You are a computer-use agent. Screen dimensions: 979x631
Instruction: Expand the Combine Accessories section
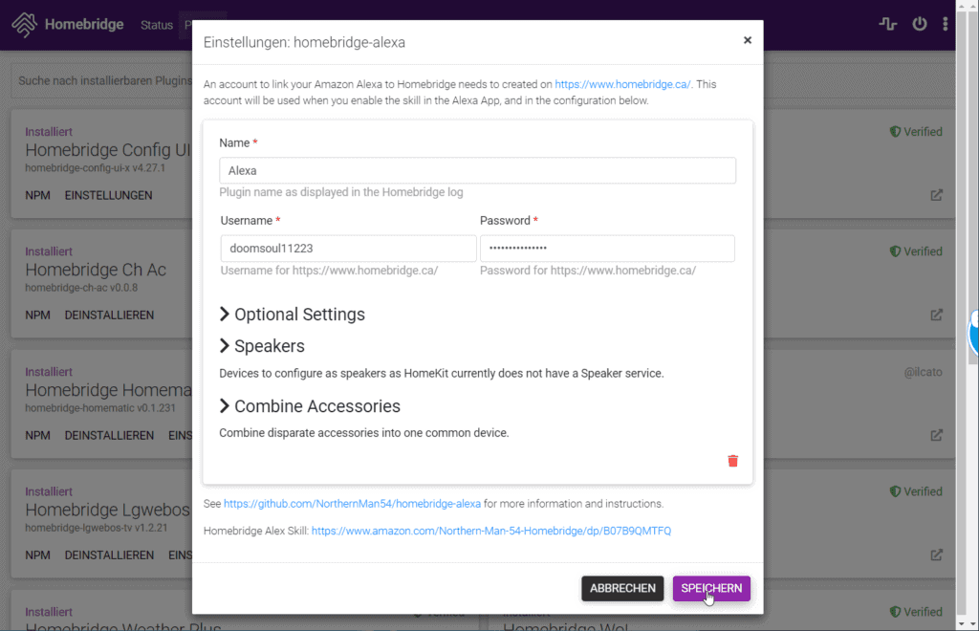[310, 406]
